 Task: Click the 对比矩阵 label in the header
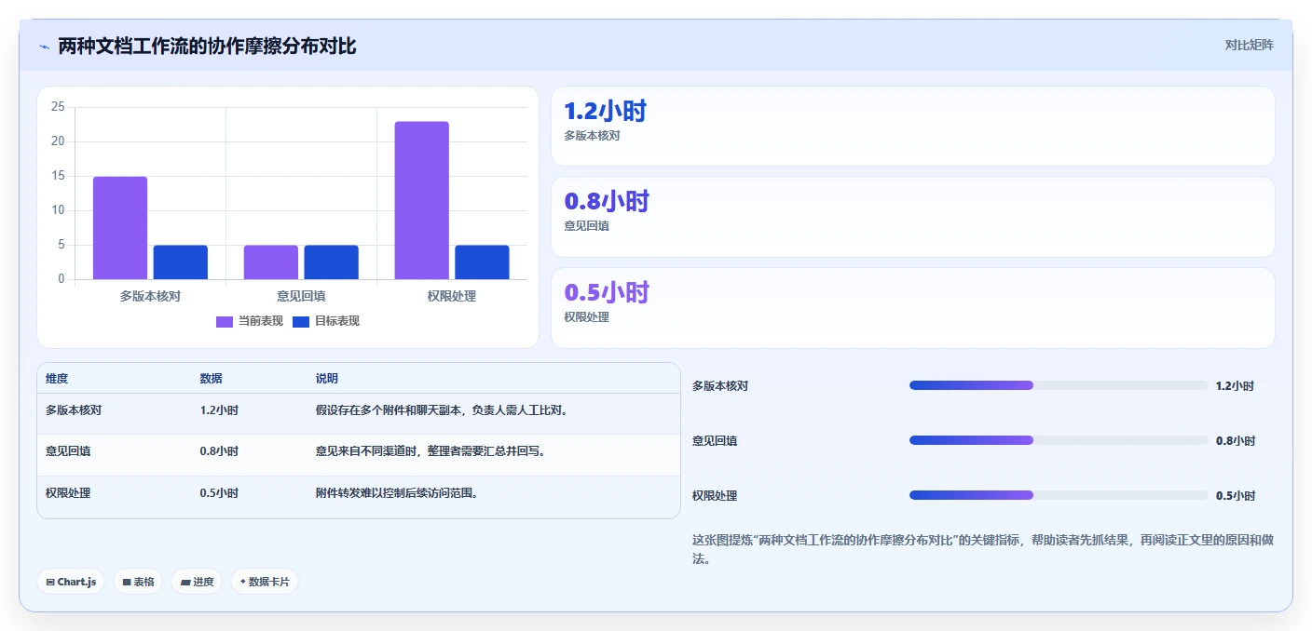(1249, 45)
